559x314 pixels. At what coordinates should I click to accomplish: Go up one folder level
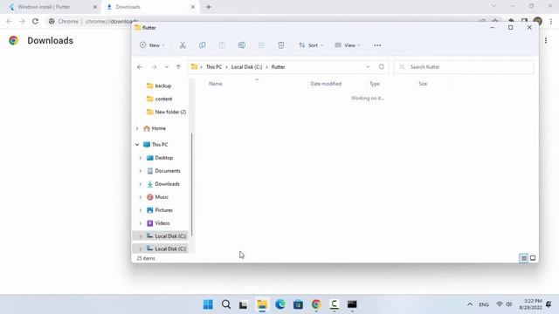point(178,67)
